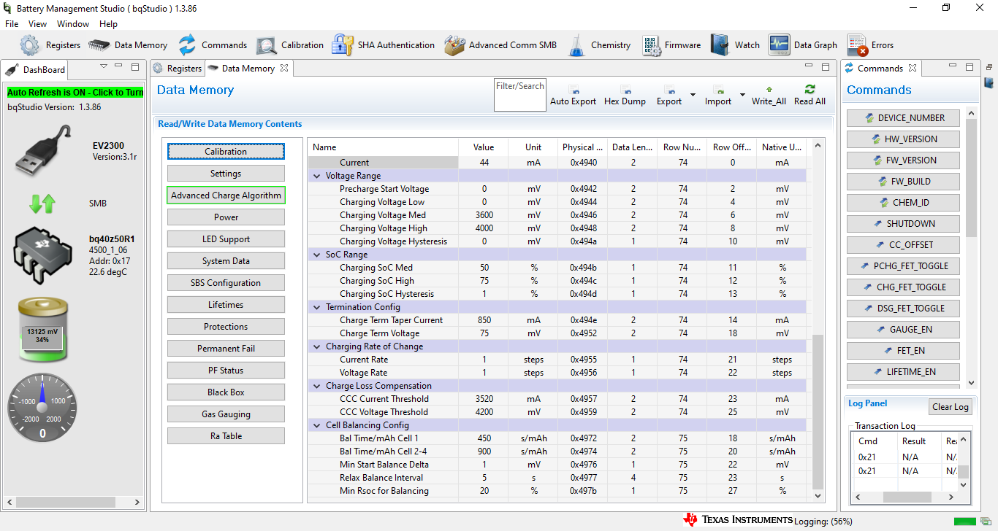Open the Data Graph view

point(802,45)
